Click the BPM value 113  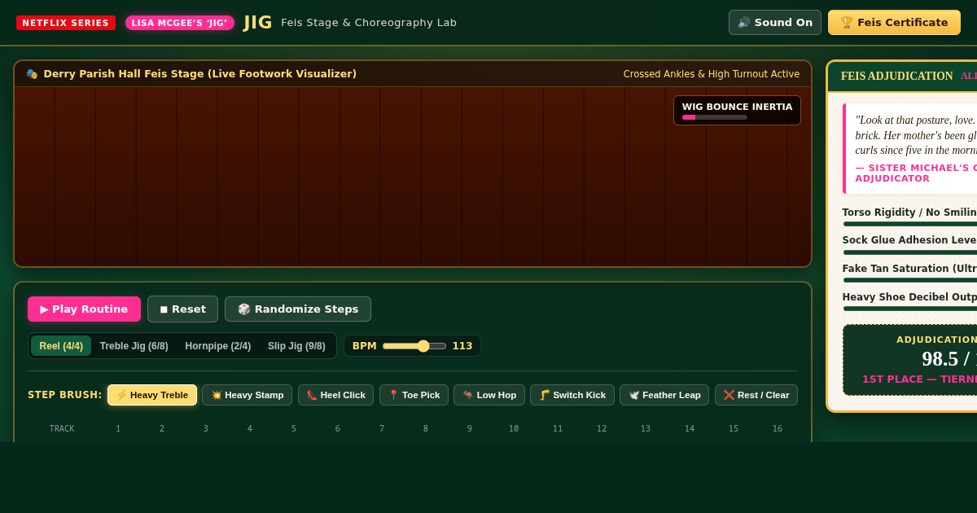[x=462, y=346]
